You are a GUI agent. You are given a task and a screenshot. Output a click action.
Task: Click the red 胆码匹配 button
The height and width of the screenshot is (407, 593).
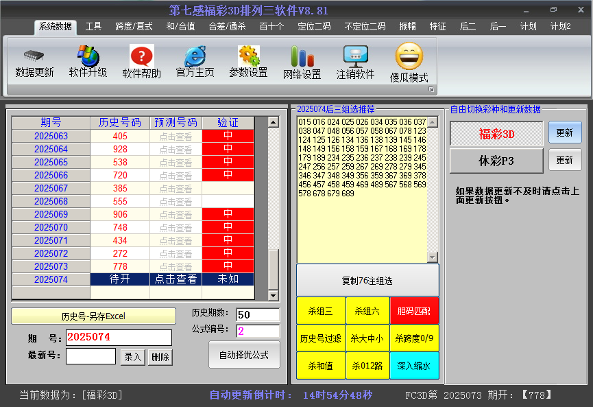coord(414,311)
